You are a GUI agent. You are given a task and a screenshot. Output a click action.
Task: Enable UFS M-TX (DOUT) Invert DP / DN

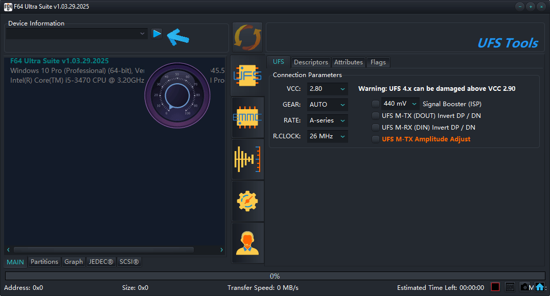[x=376, y=115]
